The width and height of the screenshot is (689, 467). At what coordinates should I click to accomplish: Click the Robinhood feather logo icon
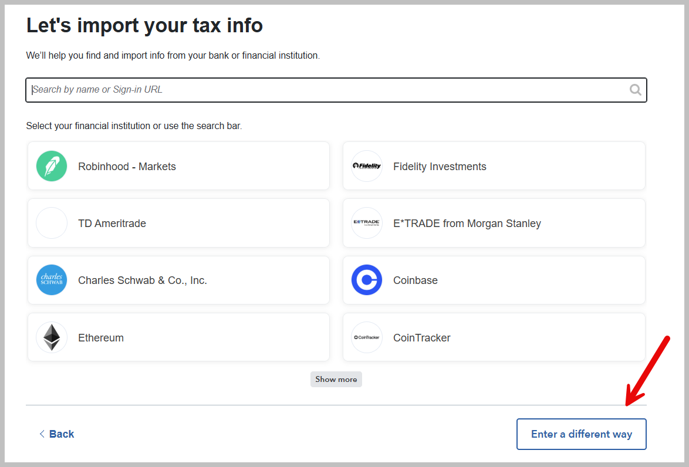coord(52,166)
